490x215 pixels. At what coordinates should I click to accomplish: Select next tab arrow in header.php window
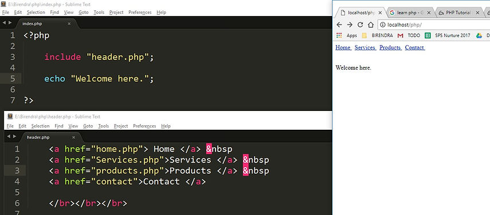14,136
